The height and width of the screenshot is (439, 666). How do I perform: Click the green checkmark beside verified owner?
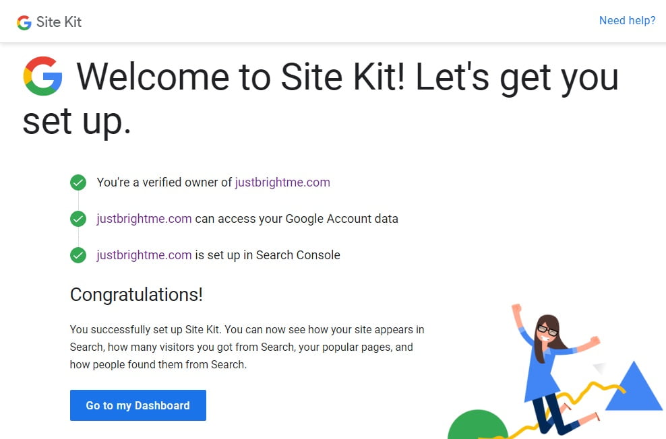point(78,182)
